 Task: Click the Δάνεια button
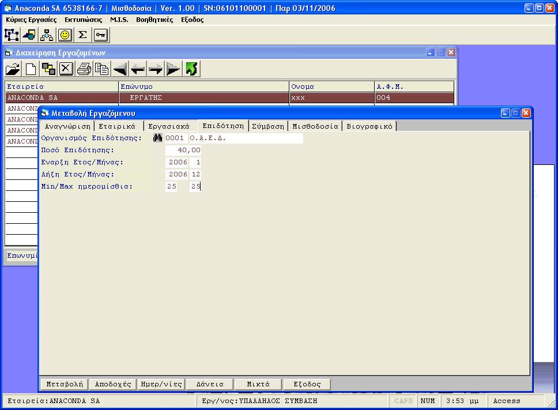210,385
